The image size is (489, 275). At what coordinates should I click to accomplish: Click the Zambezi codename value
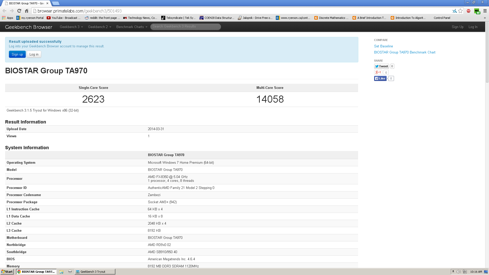(x=154, y=195)
